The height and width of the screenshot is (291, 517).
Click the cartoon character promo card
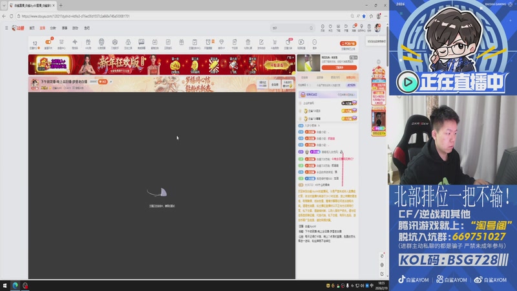(x=379, y=121)
